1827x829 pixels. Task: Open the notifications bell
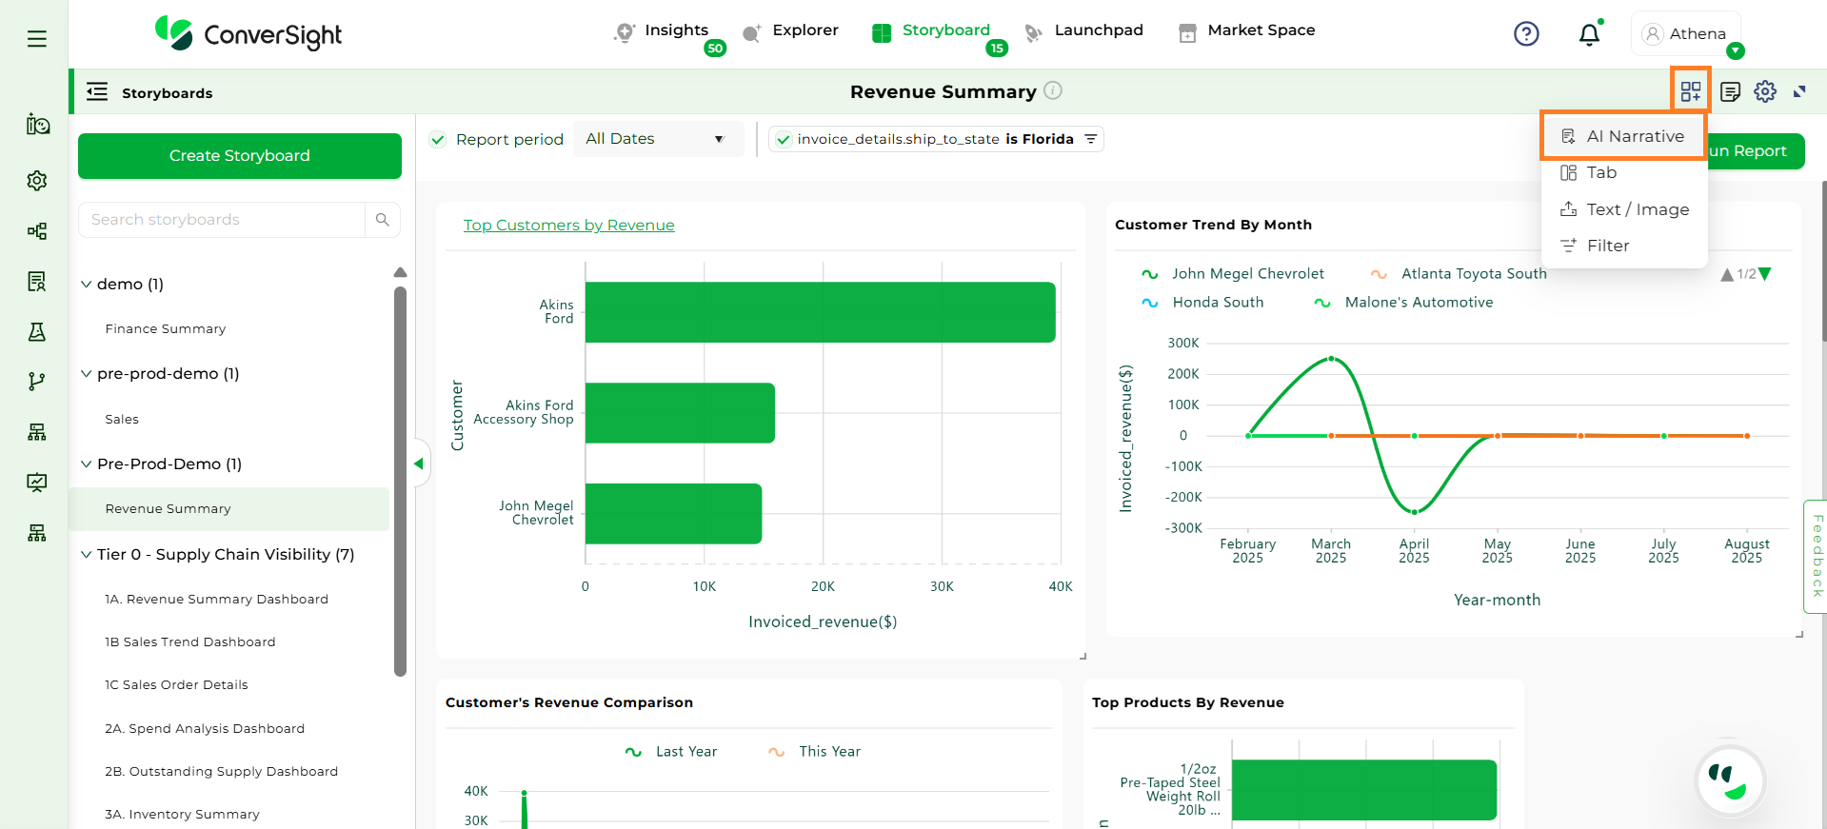click(x=1589, y=35)
